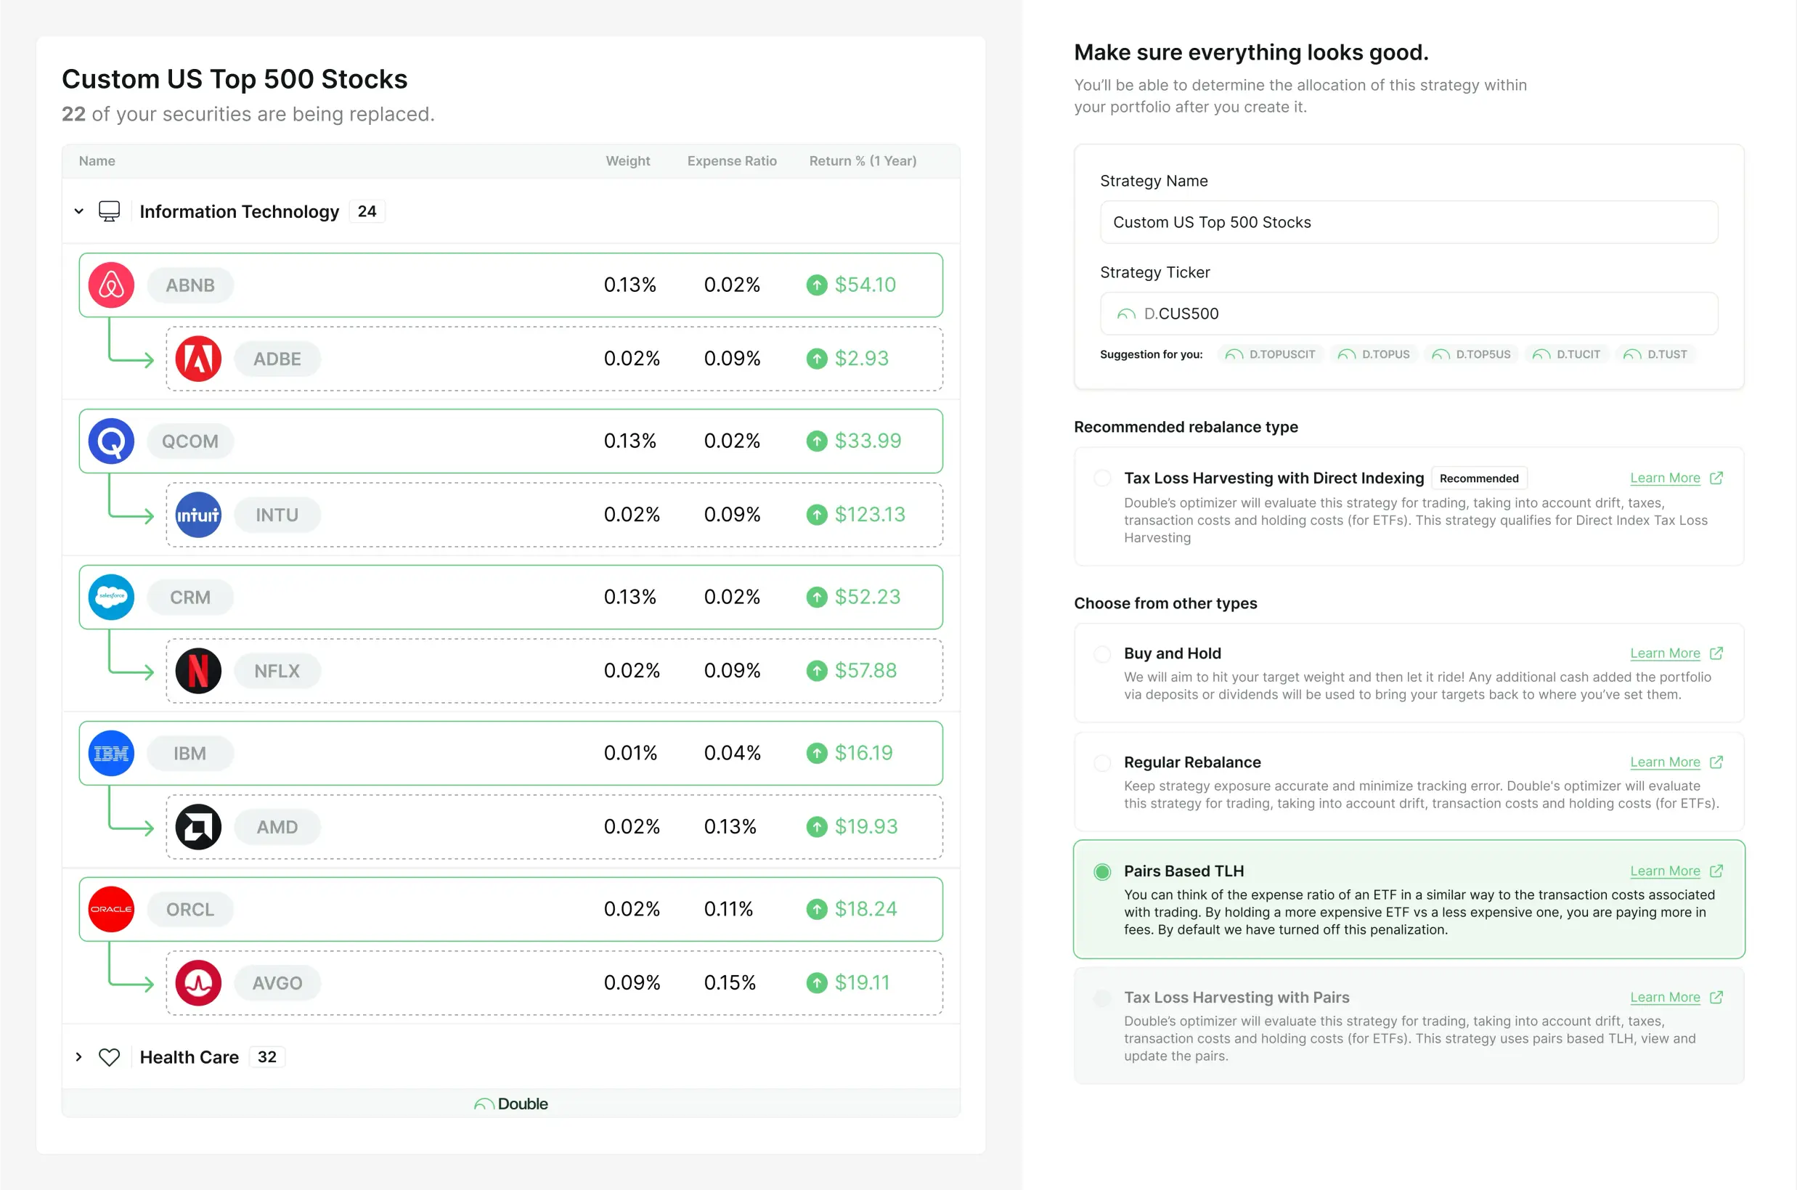
Task: Choose the D.TUCIT ticker suggestion
Action: pyautogui.click(x=1566, y=354)
